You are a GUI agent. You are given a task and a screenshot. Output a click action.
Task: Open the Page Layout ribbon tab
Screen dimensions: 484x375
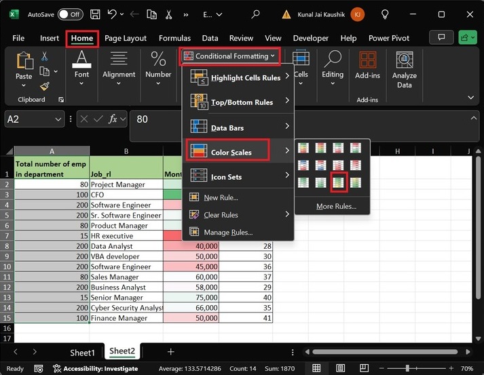(127, 38)
